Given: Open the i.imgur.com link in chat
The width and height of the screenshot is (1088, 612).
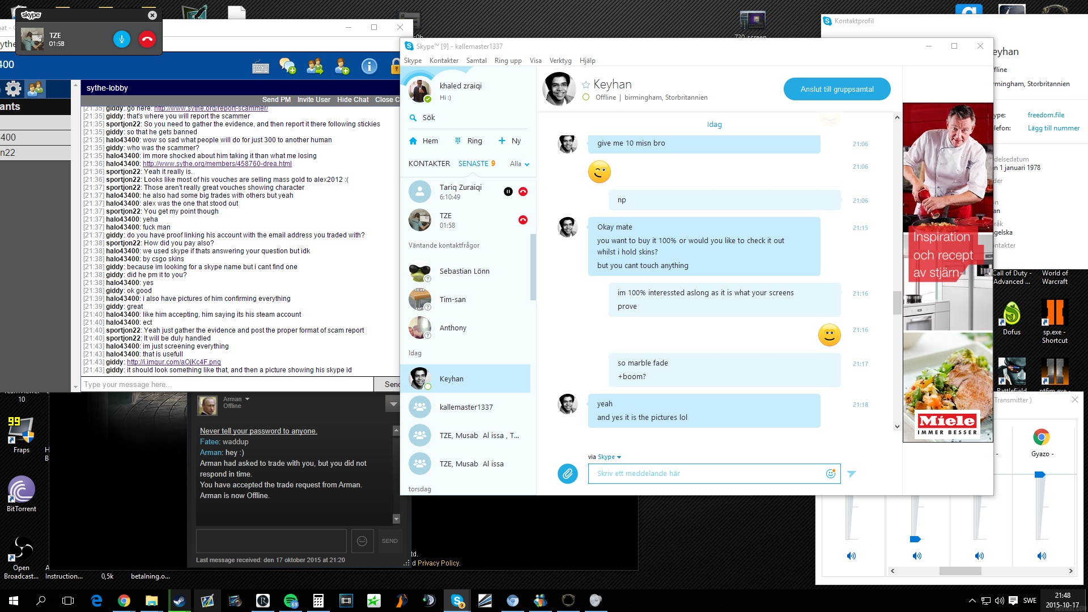Looking at the screenshot, I should (173, 362).
